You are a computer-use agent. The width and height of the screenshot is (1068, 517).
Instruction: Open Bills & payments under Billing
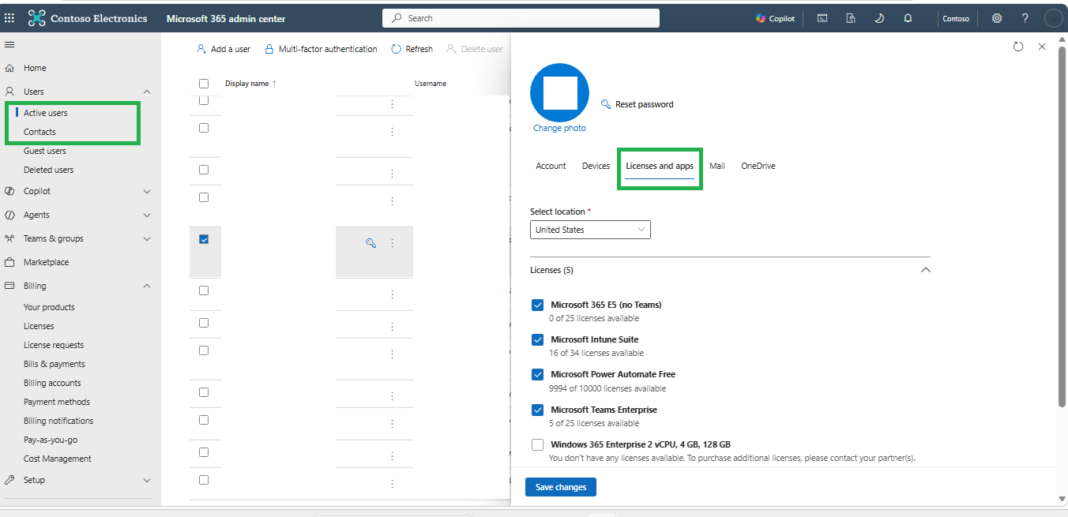point(55,364)
